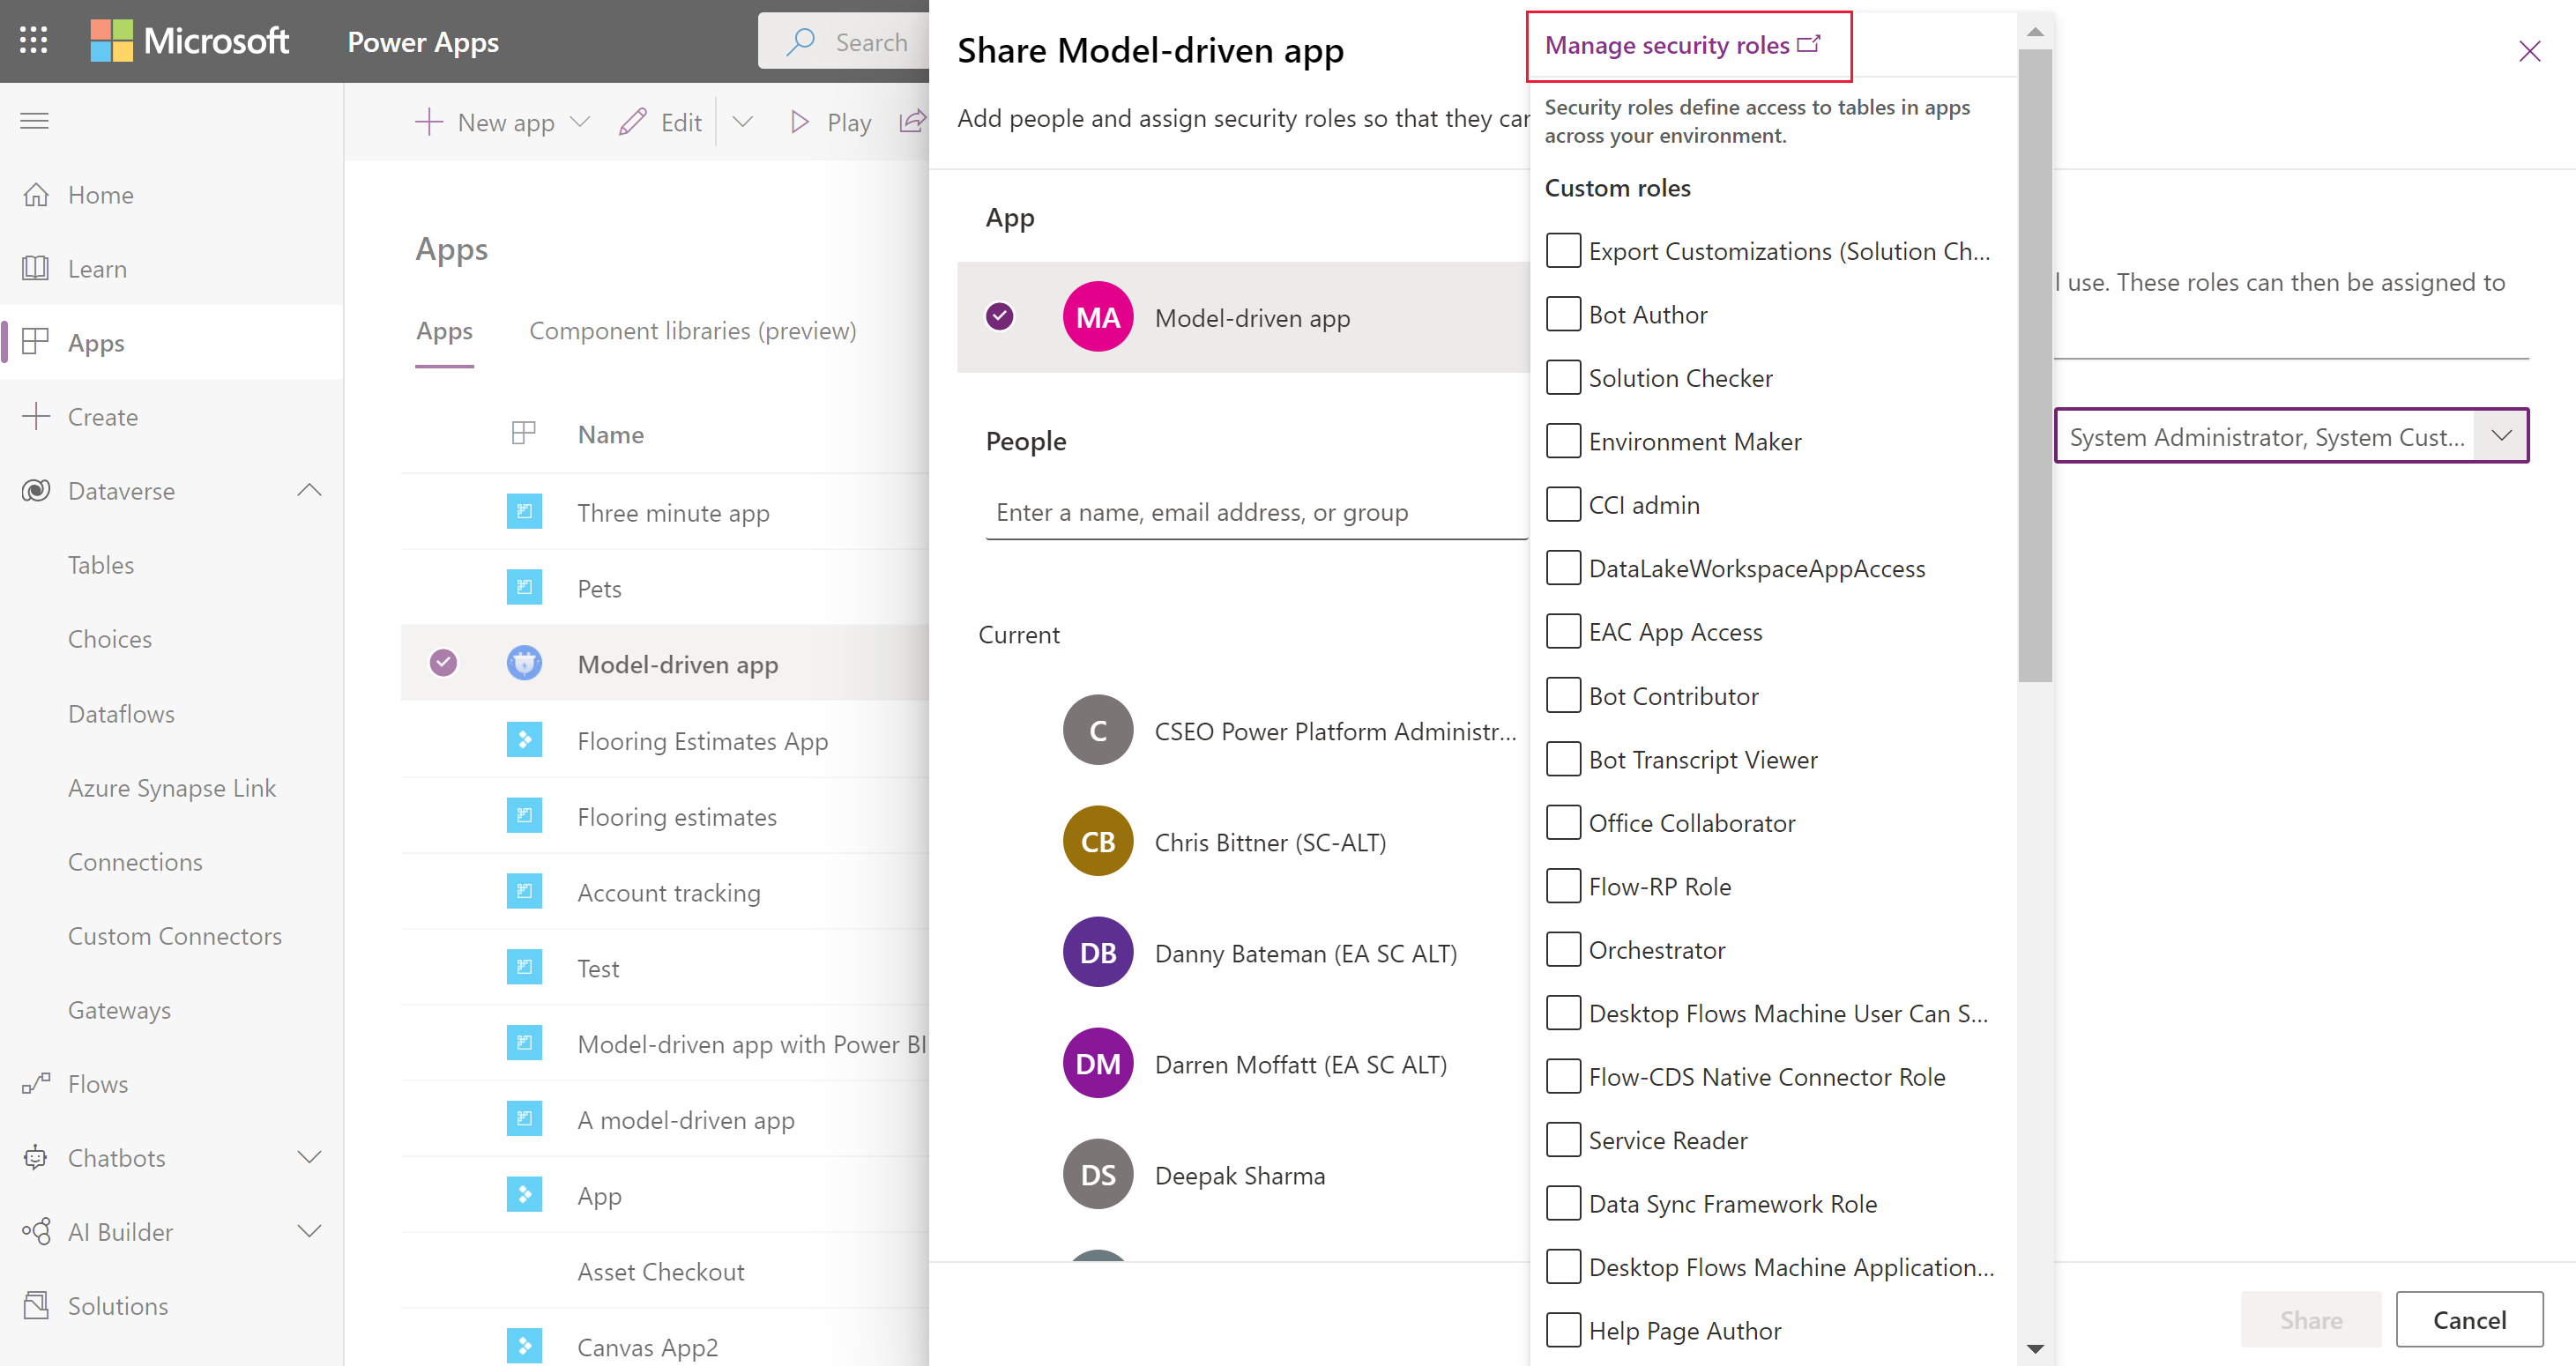Image resolution: width=2576 pixels, height=1366 pixels.
Task: Close the Share panel with X
Action: click(2529, 51)
